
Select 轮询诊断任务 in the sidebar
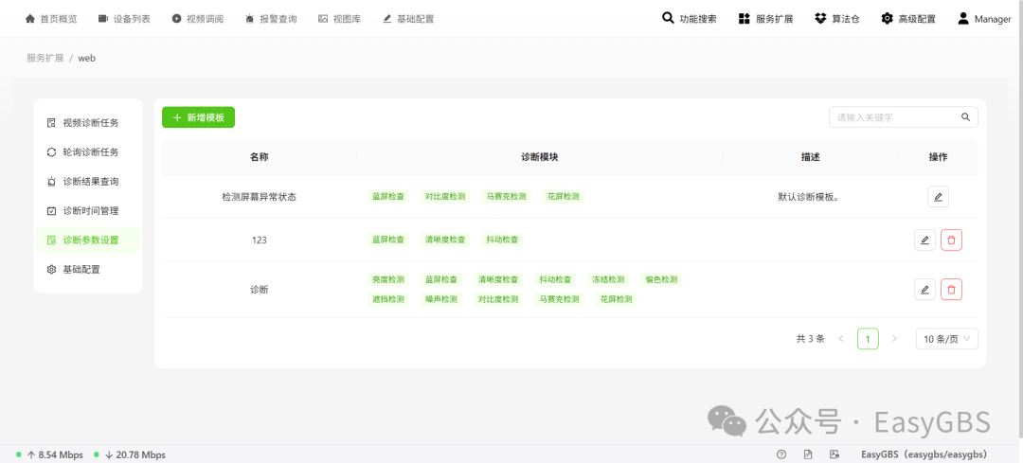tap(88, 151)
